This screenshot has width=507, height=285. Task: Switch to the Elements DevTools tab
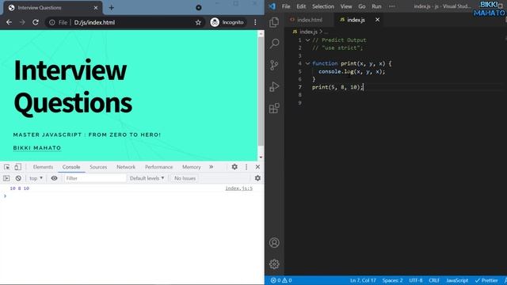(x=43, y=167)
